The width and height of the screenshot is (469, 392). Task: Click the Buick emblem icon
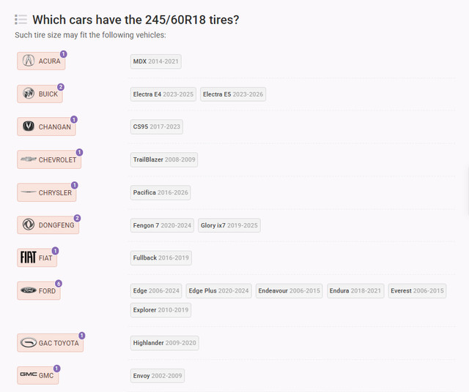coord(29,94)
